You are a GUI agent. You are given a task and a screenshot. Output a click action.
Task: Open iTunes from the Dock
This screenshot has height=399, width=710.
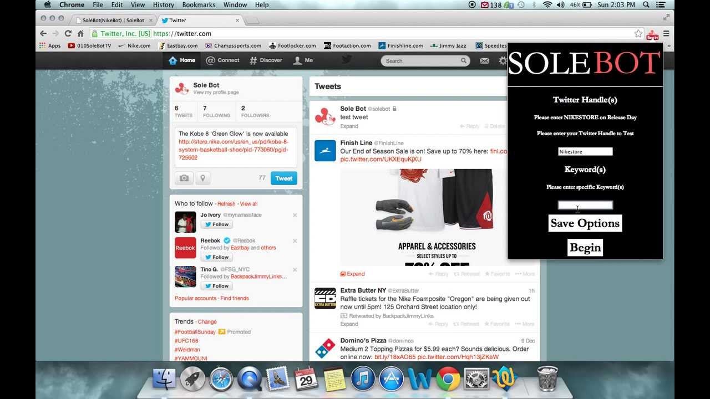363,379
